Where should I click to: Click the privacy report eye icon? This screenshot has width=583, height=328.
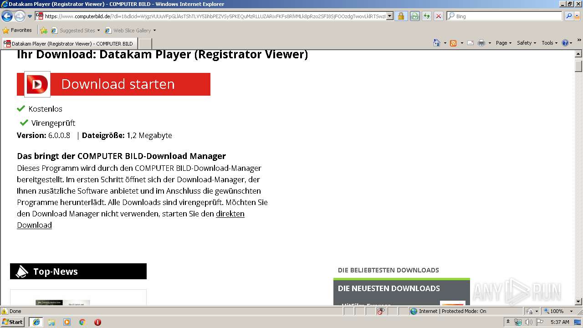(x=381, y=311)
